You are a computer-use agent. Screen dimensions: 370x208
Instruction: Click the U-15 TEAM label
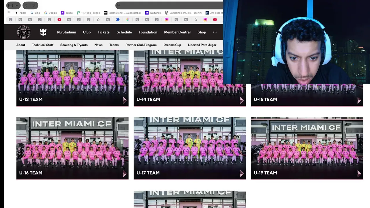(265, 99)
